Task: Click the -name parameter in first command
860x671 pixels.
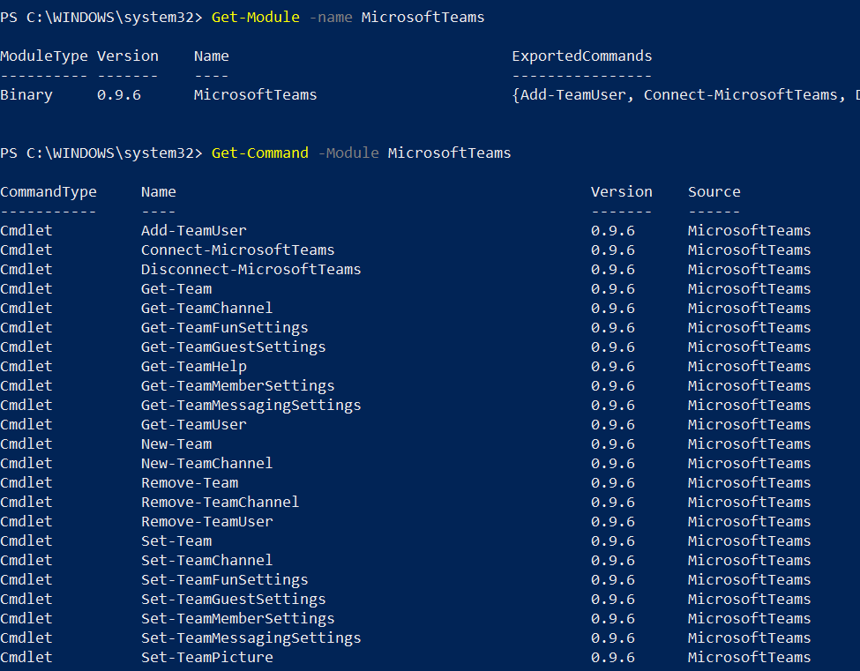Action: tap(331, 17)
